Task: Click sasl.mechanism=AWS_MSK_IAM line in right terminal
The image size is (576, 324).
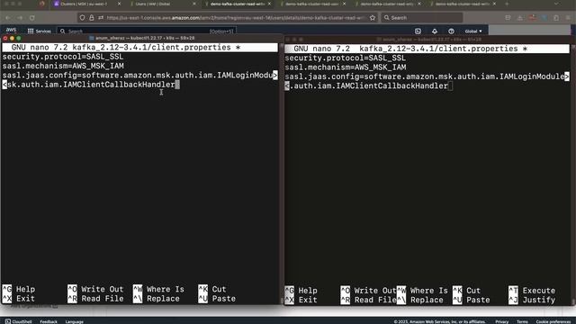Action: [346, 67]
